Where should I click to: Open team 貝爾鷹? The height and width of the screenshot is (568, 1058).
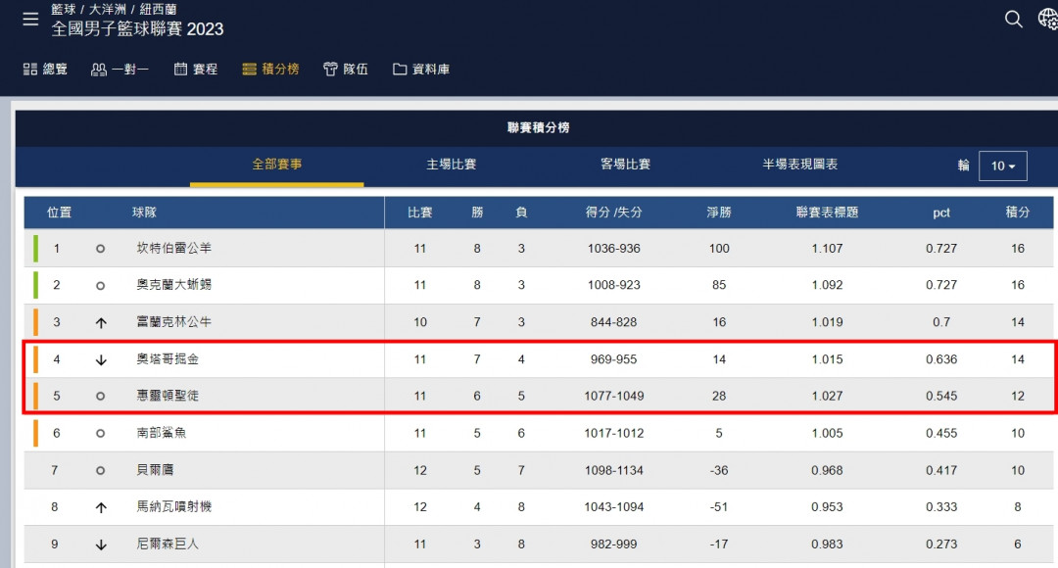point(155,469)
